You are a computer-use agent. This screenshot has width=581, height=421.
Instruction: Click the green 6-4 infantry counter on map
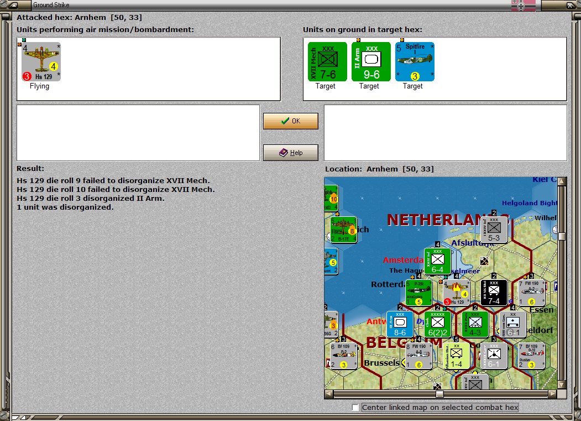[438, 262]
